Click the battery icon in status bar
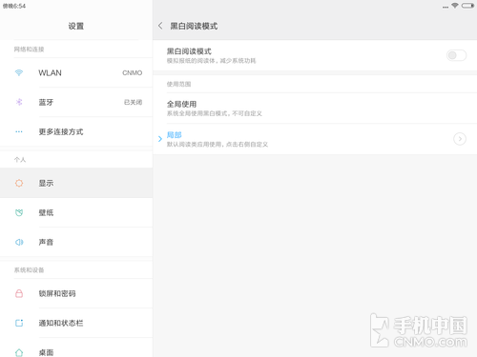The height and width of the screenshot is (357, 477). tap(467, 6)
